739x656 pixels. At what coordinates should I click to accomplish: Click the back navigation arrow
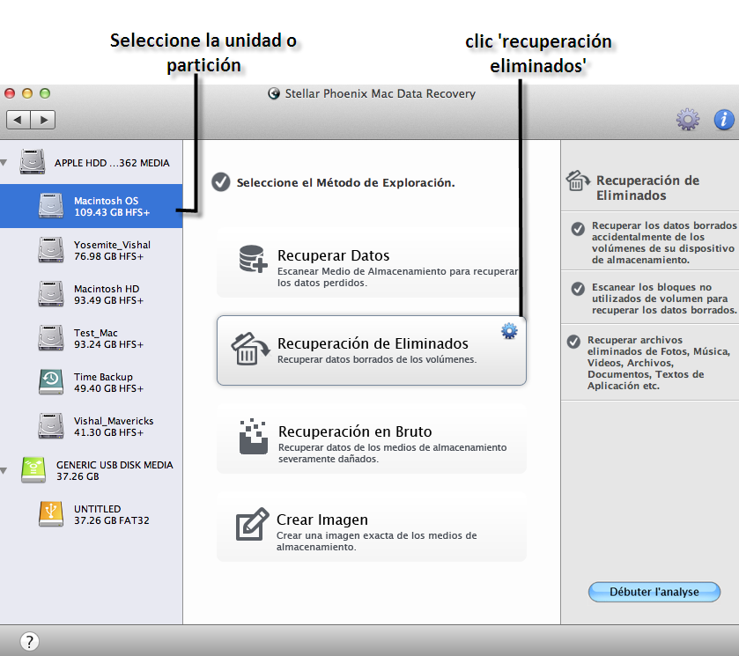pos(18,120)
